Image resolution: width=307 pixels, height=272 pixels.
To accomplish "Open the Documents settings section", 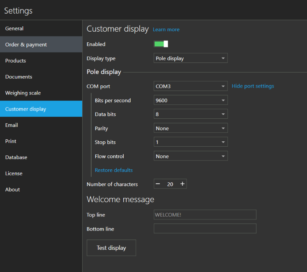I will 41,77.
